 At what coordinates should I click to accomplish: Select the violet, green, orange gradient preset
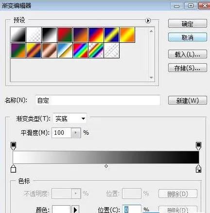(18, 50)
